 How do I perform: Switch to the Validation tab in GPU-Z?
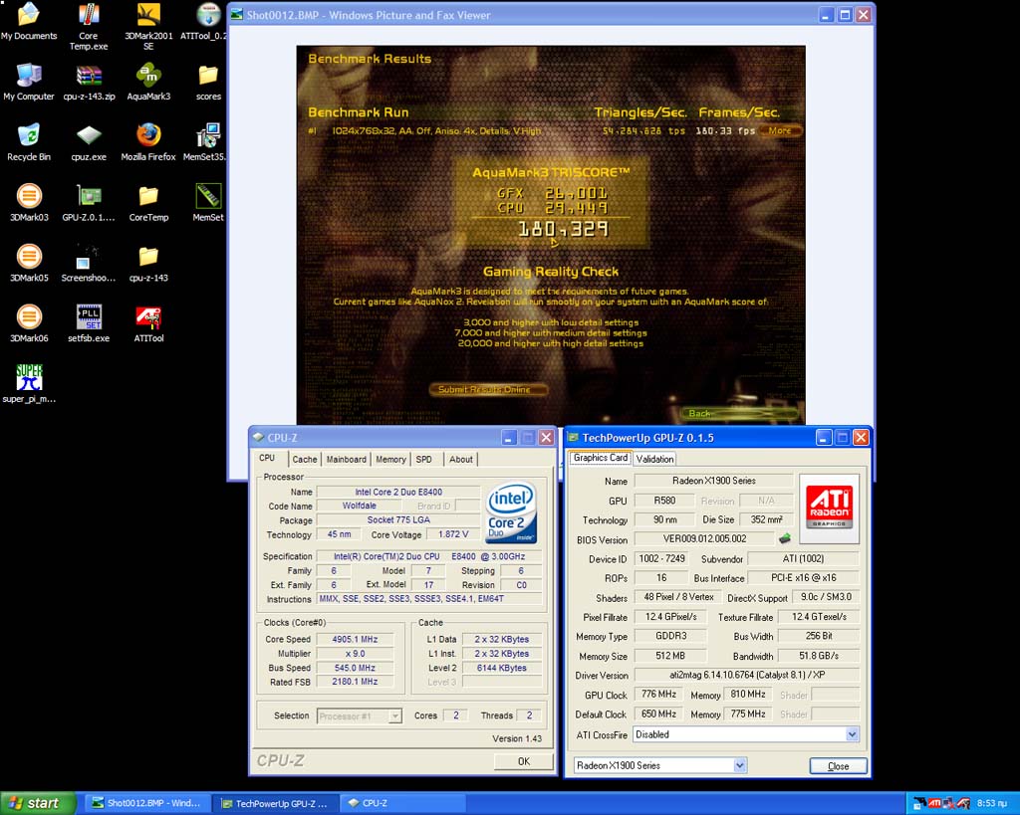click(x=654, y=459)
